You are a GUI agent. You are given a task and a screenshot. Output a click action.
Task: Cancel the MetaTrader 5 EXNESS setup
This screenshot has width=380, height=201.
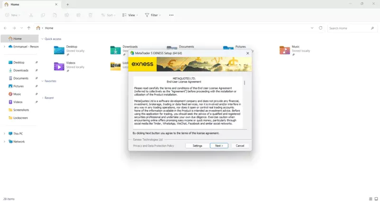click(x=240, y=146)
